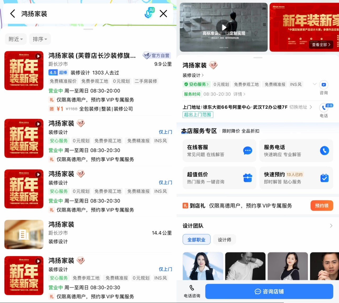Open the 排序 sort dropdown
This screenshot has height=303, width=339.
point(40,39)
